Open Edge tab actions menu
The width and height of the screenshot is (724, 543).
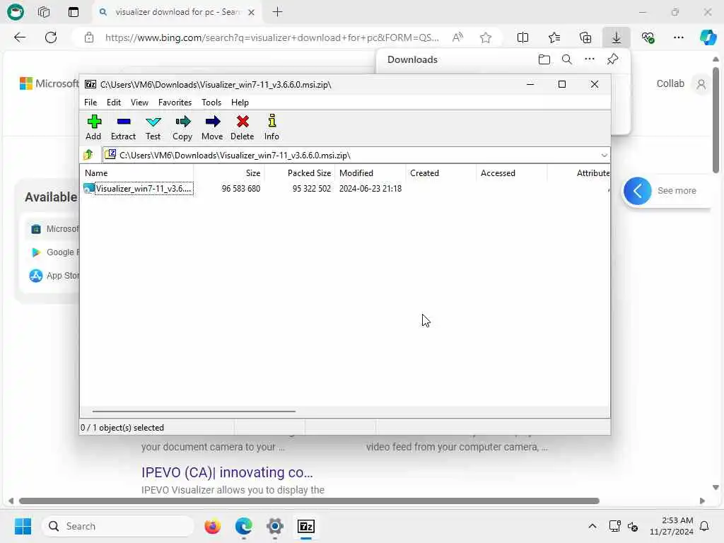click(74, 12)
